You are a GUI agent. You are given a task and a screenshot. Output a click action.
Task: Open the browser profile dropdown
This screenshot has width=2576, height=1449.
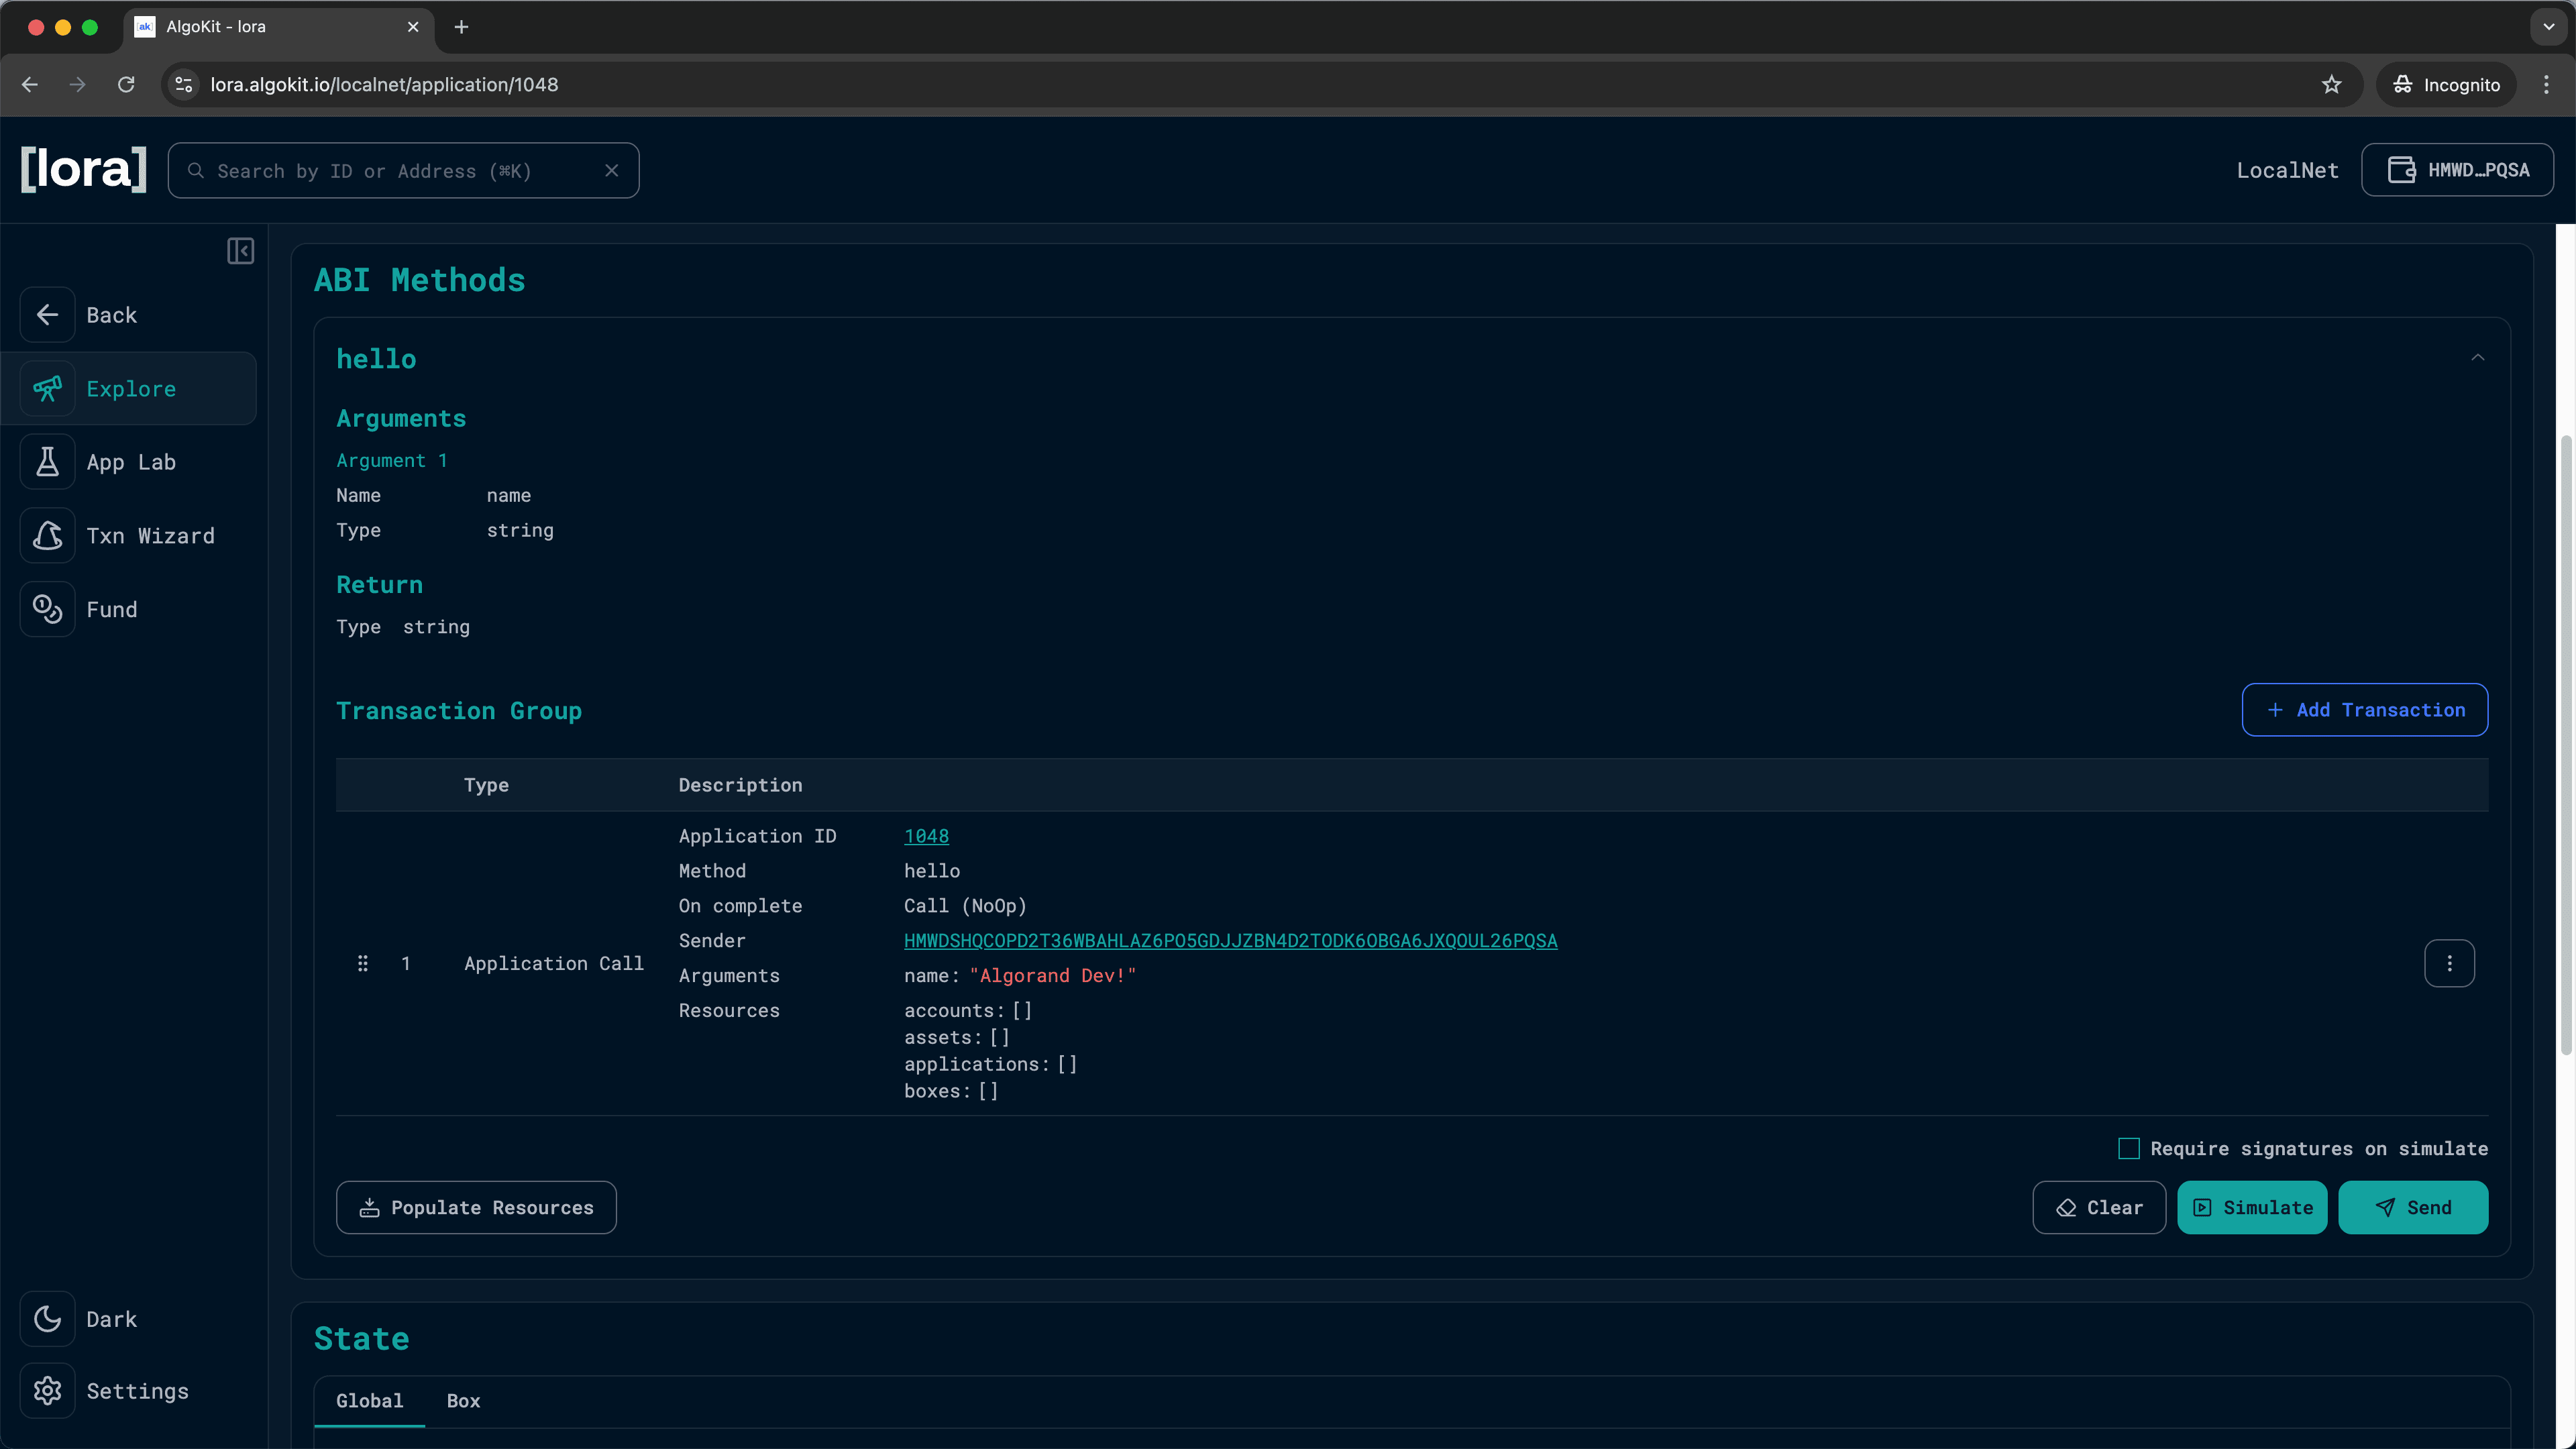point(2445,84)
